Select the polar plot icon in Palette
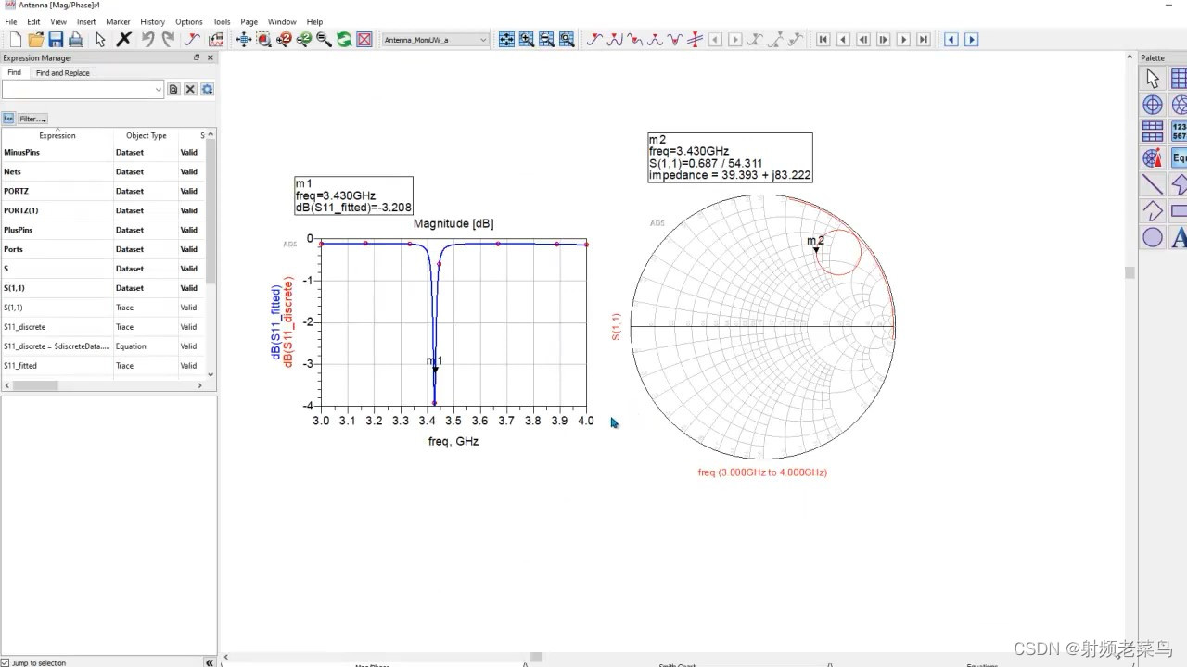 click(1152, 105)
